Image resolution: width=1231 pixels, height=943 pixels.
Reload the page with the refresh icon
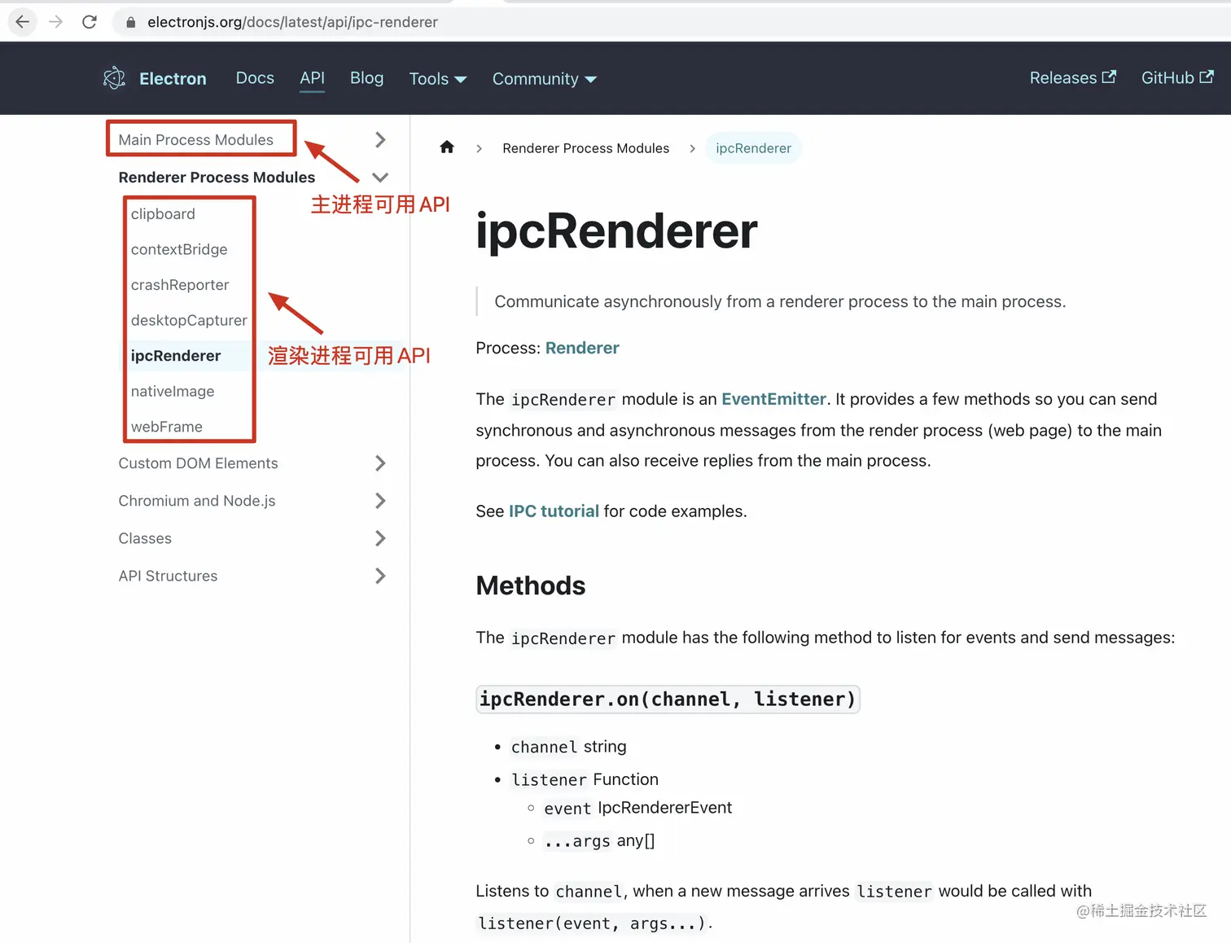90,22
